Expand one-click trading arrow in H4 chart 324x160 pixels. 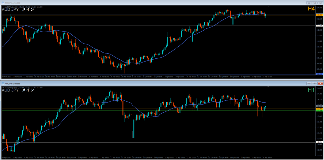coord(3,7)
